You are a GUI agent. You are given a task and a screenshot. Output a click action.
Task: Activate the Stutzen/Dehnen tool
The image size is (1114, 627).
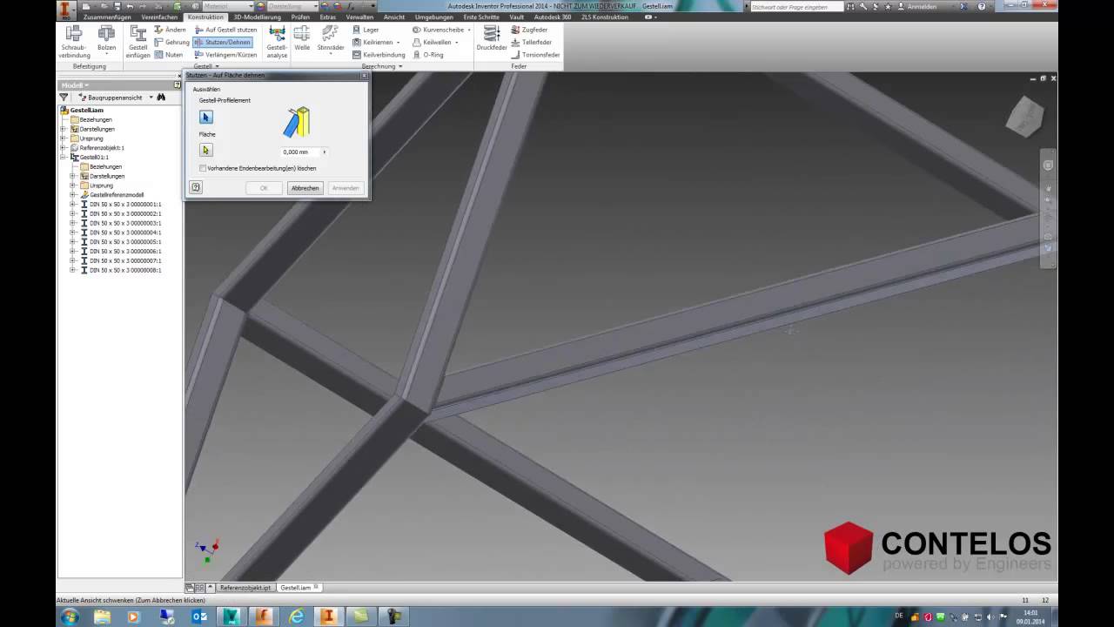[222, 42]
